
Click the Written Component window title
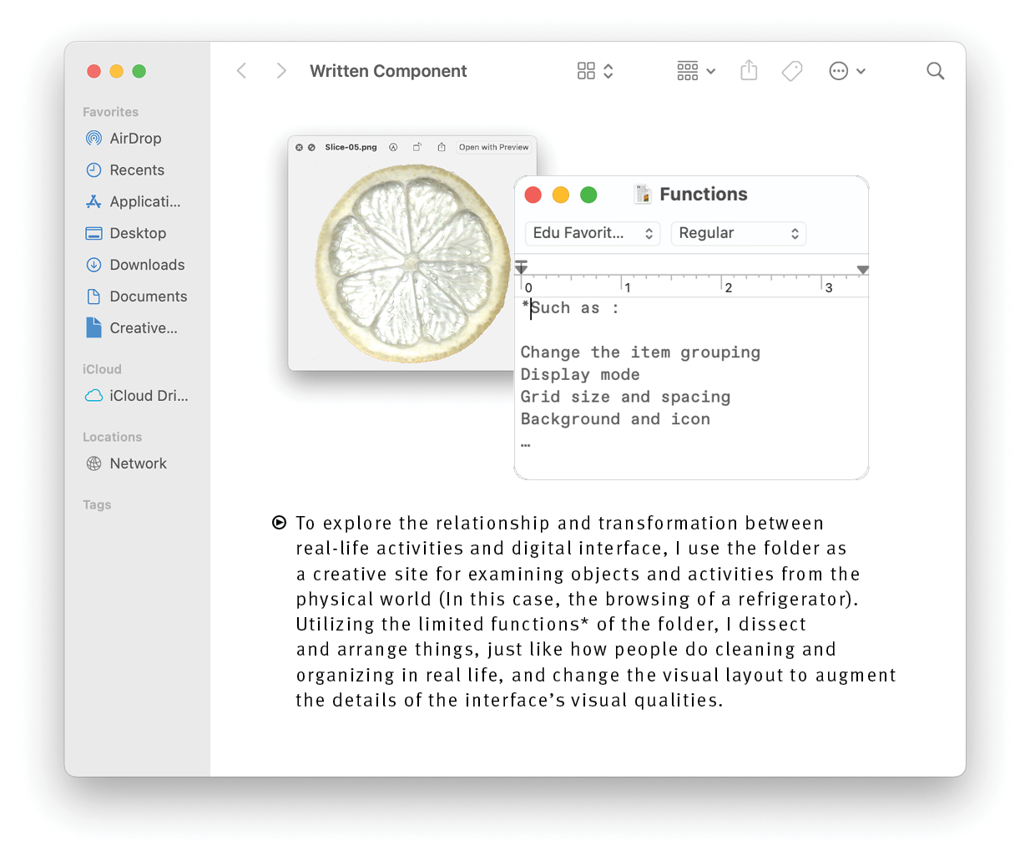tap(388, 71)
